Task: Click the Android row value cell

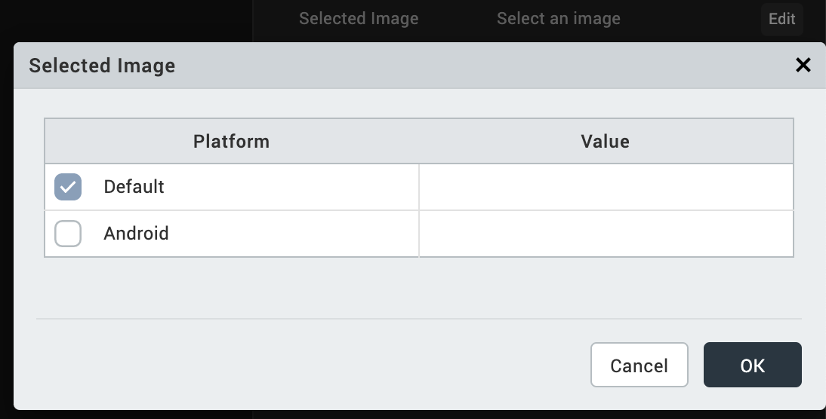Action: 606,234
